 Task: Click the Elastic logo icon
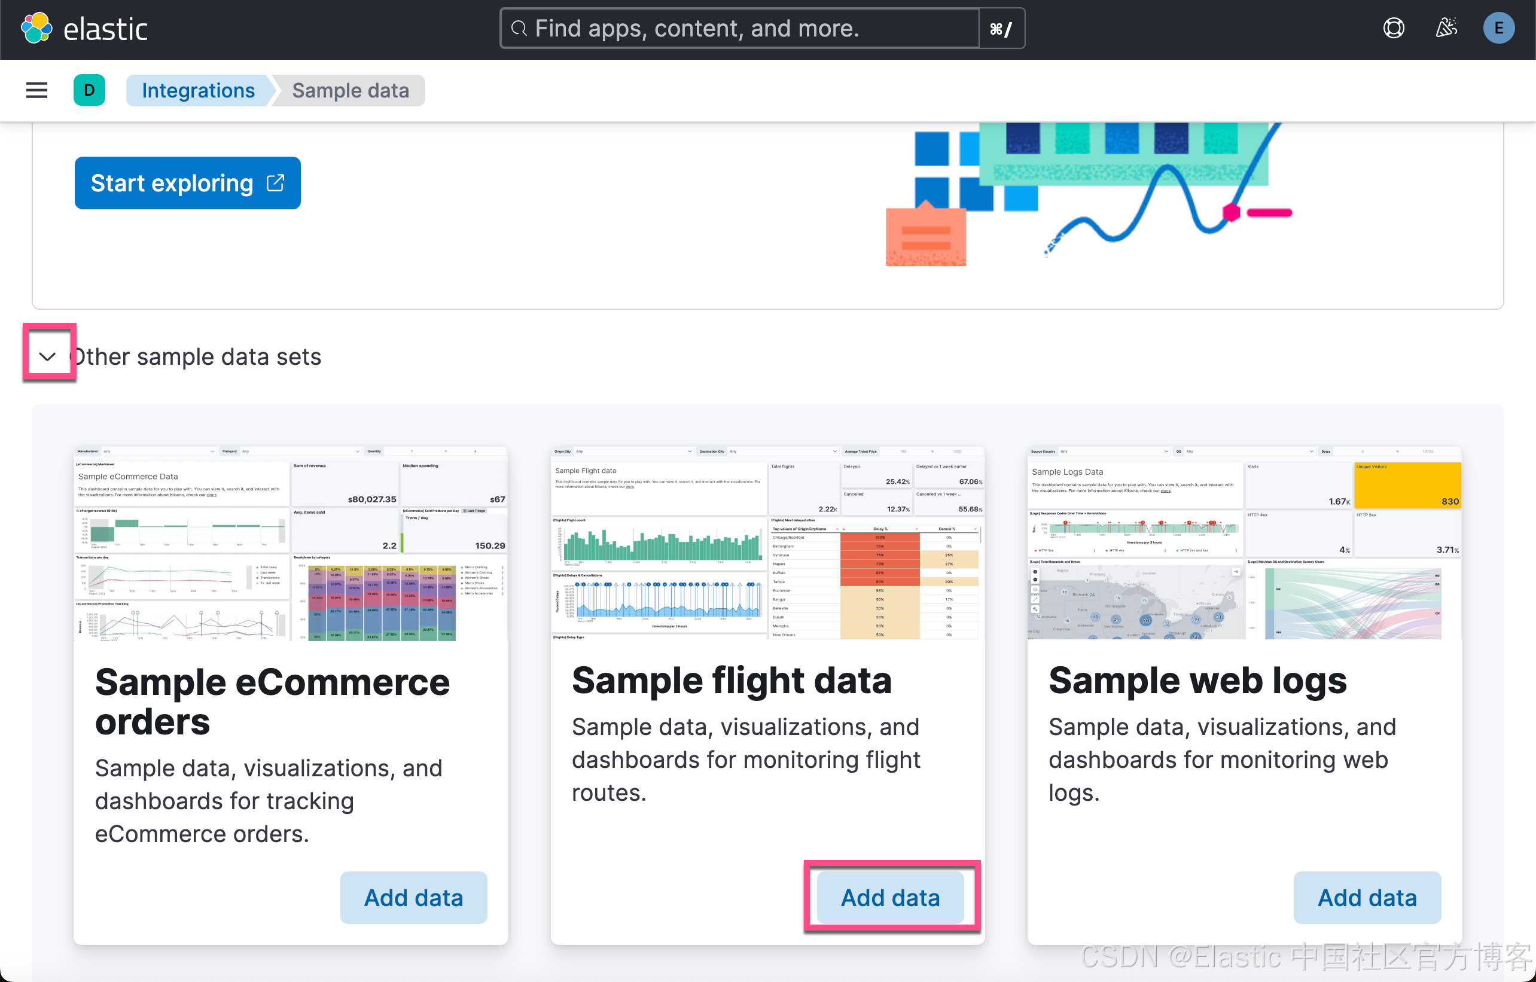coord(36,29)
